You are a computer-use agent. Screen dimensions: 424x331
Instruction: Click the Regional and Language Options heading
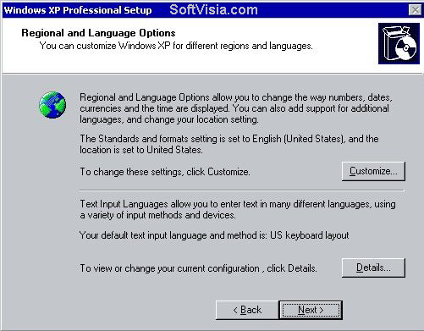coord(98,33)
